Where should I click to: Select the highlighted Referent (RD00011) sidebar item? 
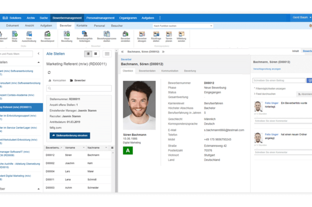(21, 107)
